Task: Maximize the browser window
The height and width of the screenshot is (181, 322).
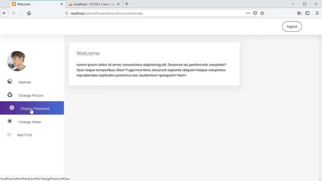Action: (x=304, y=4)
